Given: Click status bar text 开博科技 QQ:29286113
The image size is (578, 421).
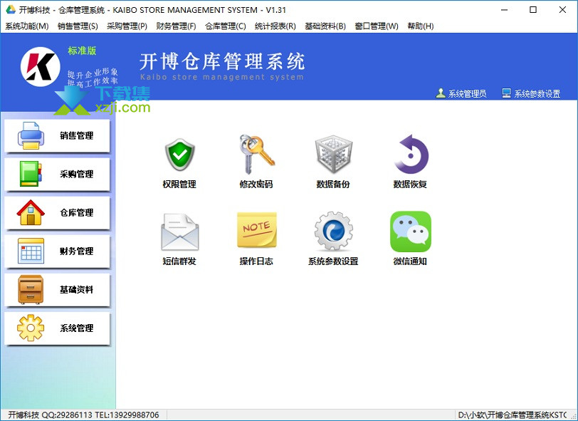Looking at the screenshot, I should (50, 415).
